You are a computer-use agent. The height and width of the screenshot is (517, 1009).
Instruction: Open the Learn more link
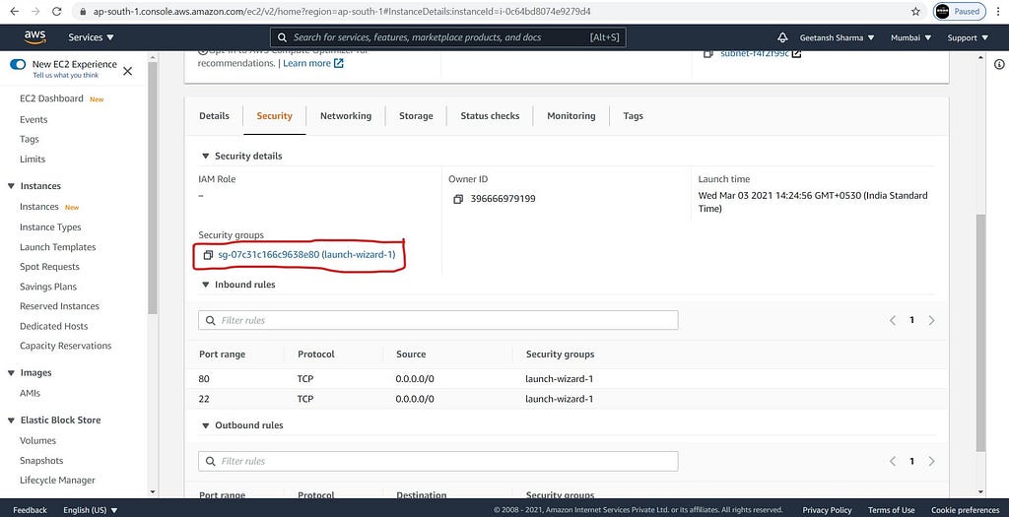313,63
